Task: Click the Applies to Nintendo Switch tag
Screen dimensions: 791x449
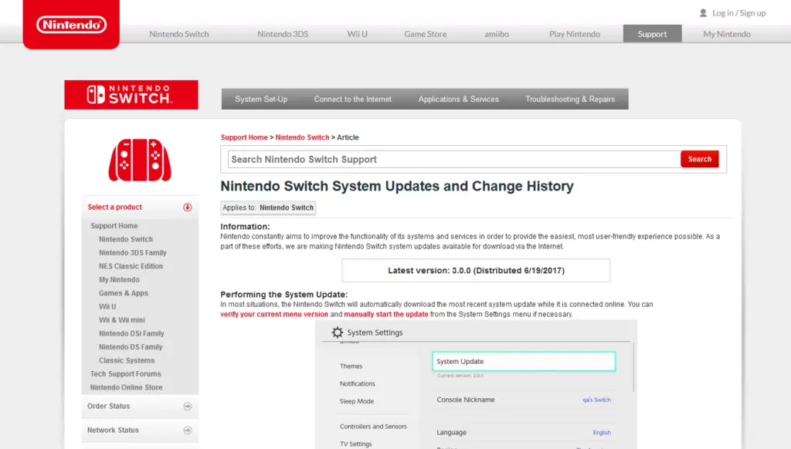Action: click(x=268, y=208)
